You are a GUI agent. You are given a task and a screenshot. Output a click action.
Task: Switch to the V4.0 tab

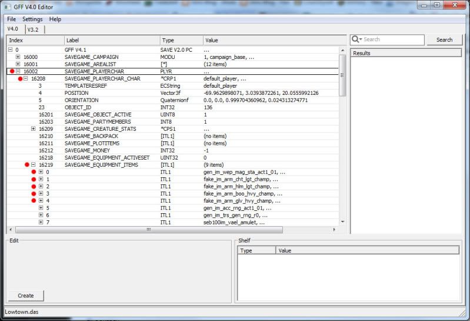(x=12, y=29)
